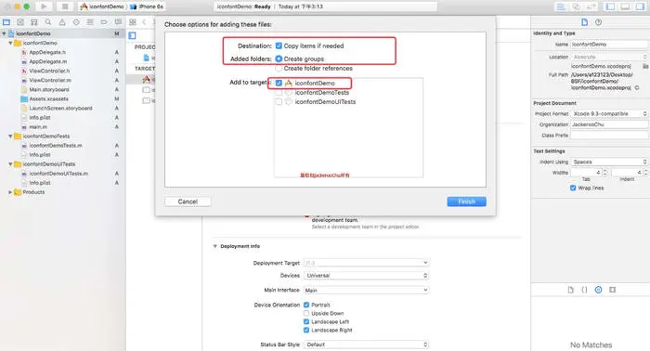Switch to the Standard editor
This screenshot has height=351, width=650.
561,6
